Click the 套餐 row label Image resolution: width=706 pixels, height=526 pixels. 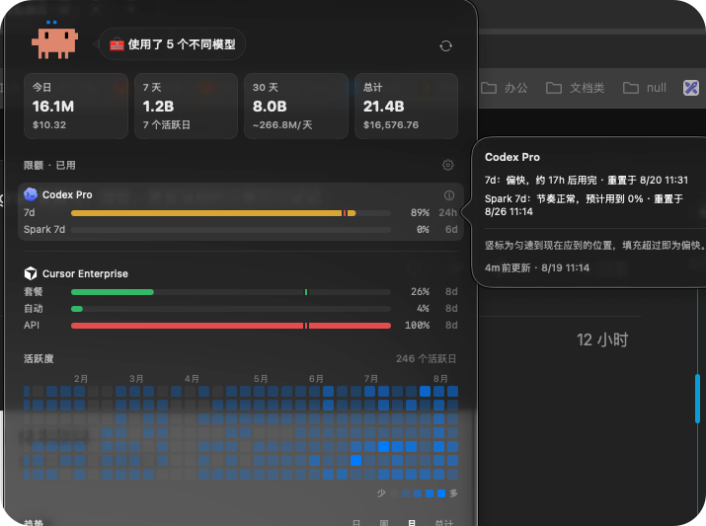pyautogui.click(x=34, y=291)
